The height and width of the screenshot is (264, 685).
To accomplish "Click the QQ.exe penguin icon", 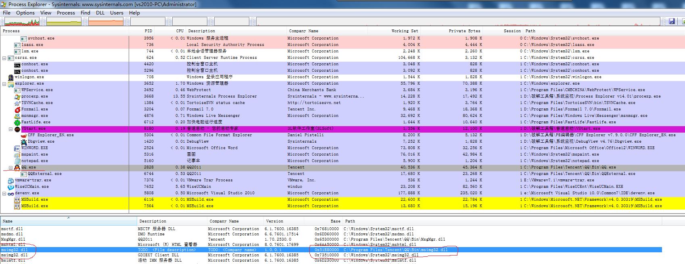I will [x=17, y=168].
